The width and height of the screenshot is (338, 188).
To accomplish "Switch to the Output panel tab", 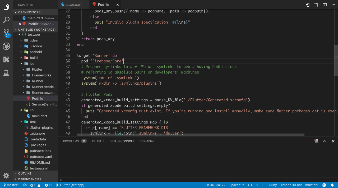I will [x=98, y=141].
